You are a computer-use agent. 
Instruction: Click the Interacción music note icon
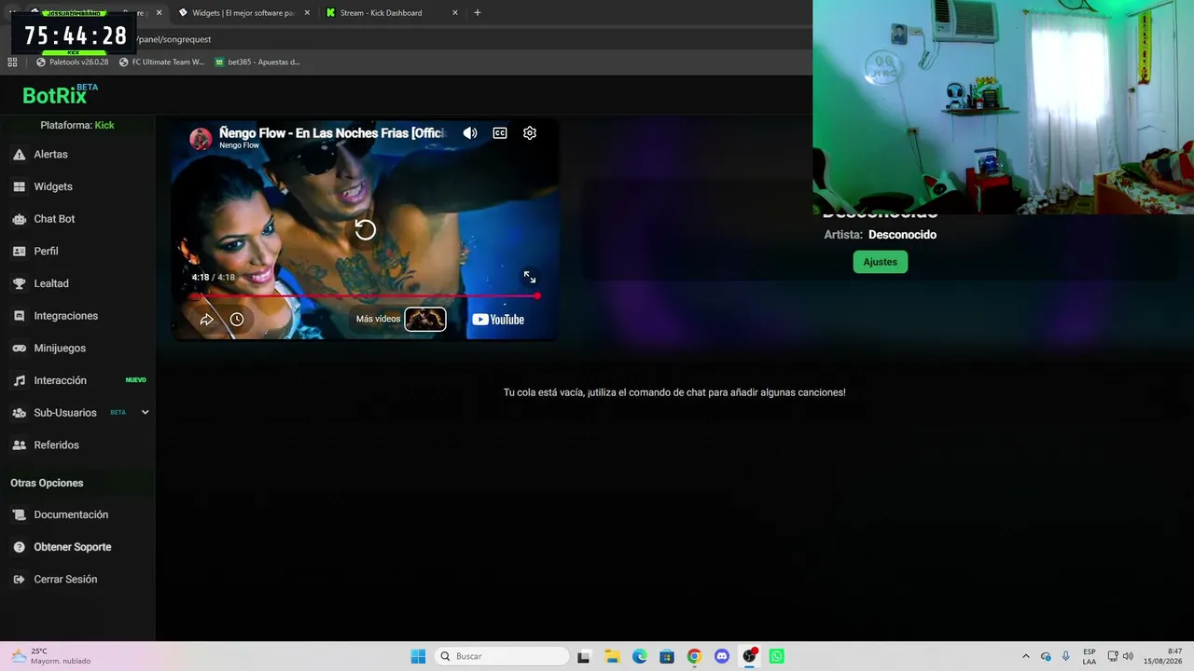[x=19, y=380]
